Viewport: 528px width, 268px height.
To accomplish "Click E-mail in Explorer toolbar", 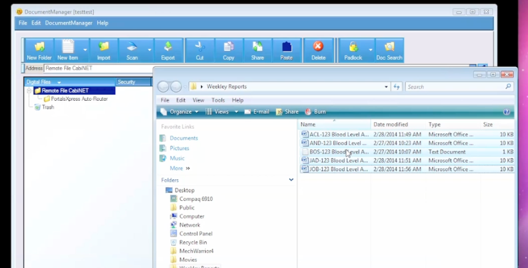I will pyautogui.click(x=257, y=112).
